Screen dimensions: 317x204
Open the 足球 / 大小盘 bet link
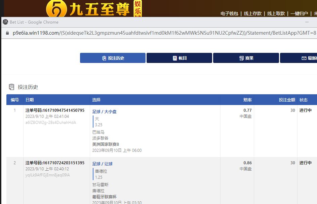pyautogui.click(x=105, y=111)
